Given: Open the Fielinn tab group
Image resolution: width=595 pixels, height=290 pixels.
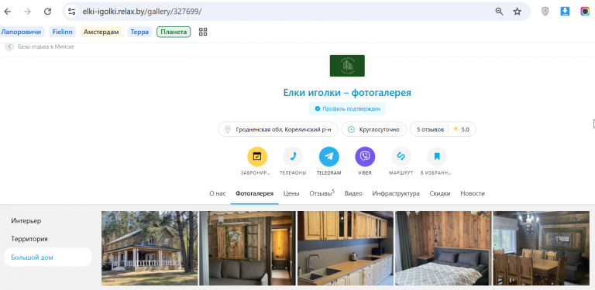Looking at the screenshot, I should pos(62,32).
